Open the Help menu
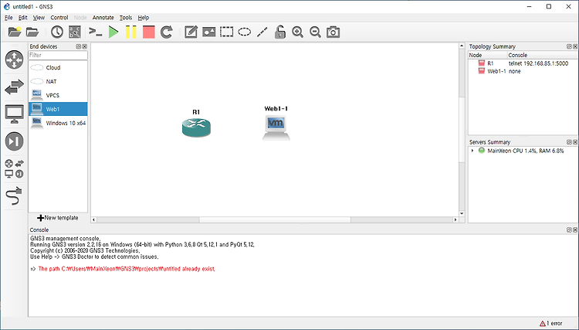 pyautogui.click(x=144, y=17)
